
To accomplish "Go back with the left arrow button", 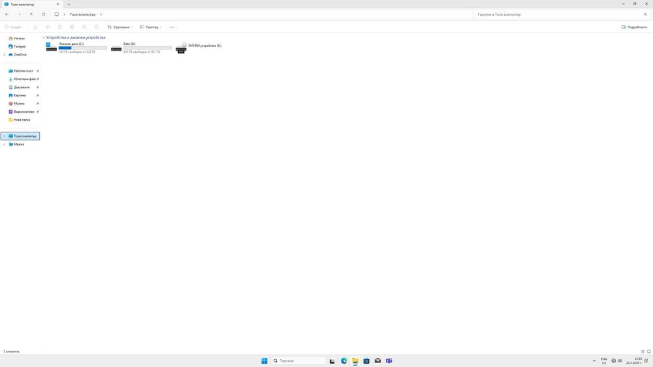I will 7,14.
